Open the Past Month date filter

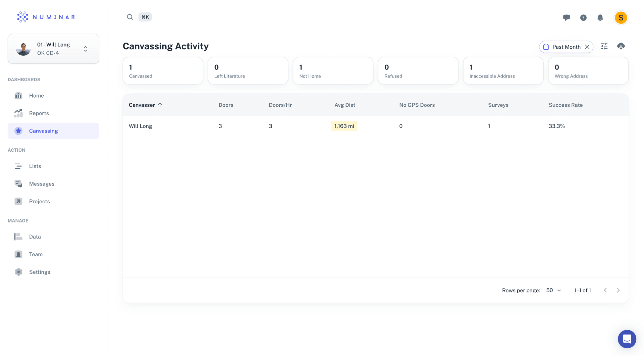tap(566, 47)
